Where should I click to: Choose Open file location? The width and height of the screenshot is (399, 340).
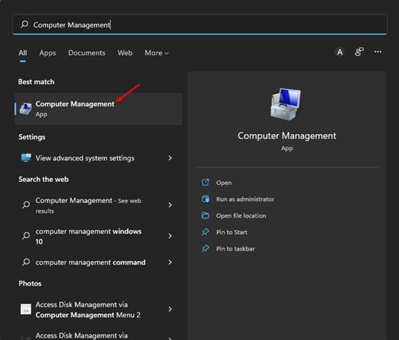point(241,216)
